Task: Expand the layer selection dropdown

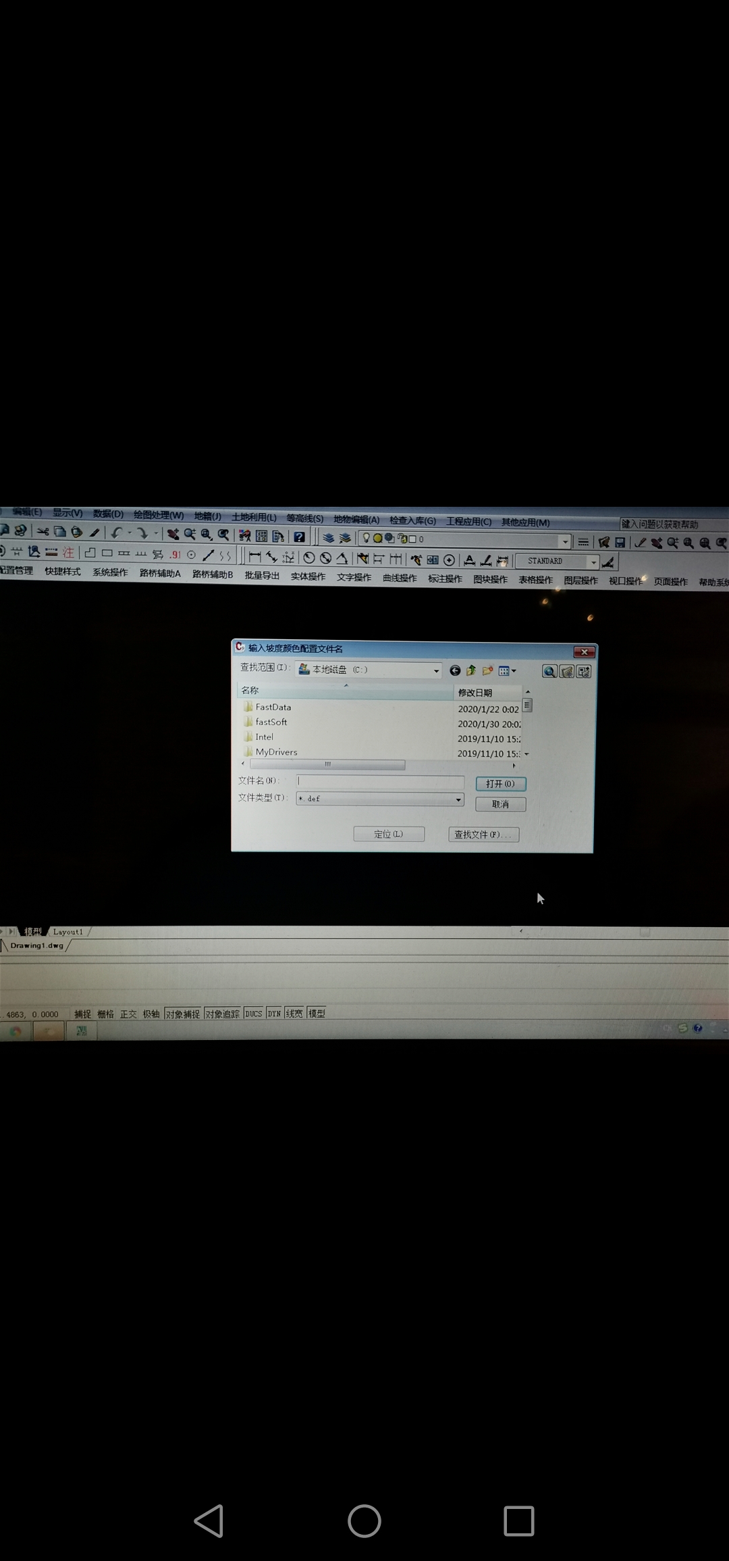Action: coord(565,541)
